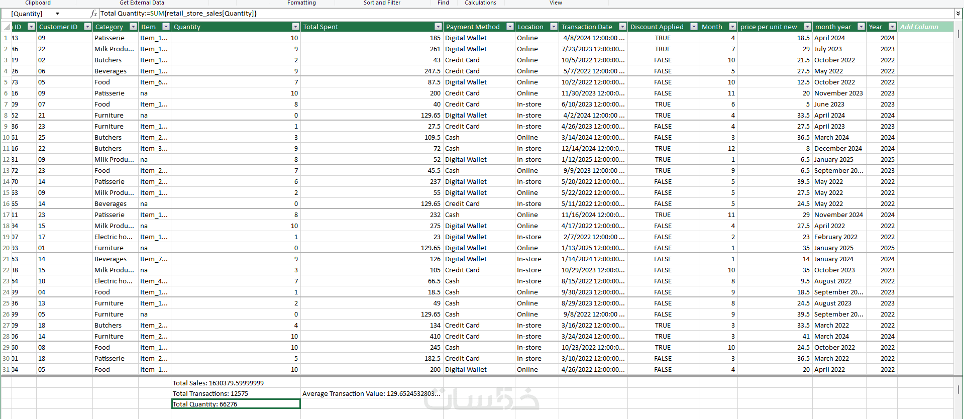Image resolution: width=964 pixels, height=419 pixels.
Task: Open the month year column filter dropdown
Action: tap(861, 27)
